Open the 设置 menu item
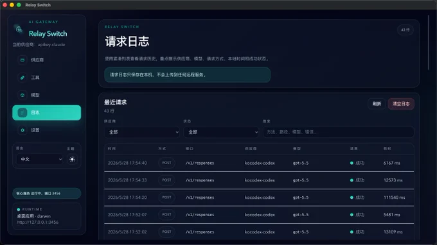 click(46, 130)
